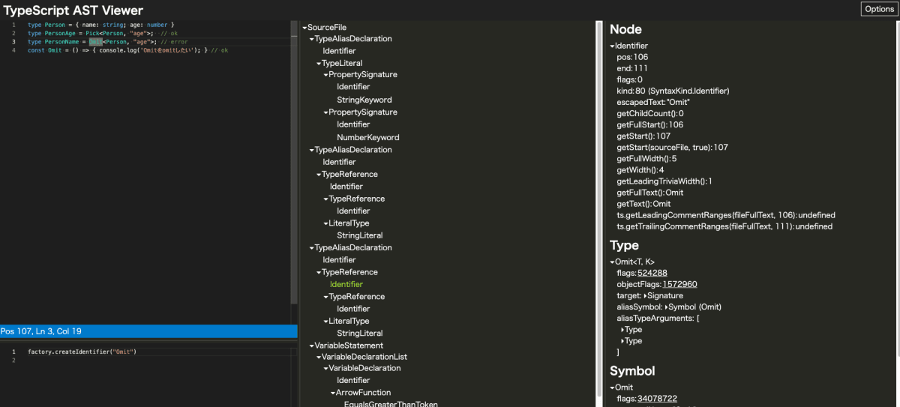900x407 pixels.
Task: Open the Options menu
Action: point(878,9)
